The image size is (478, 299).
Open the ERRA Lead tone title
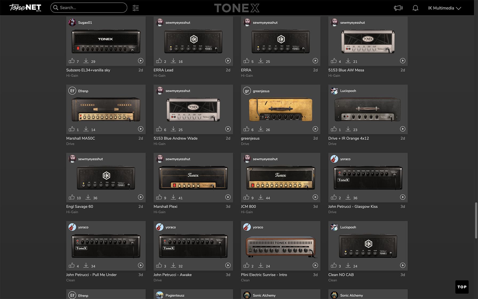(x=163, y=70)
